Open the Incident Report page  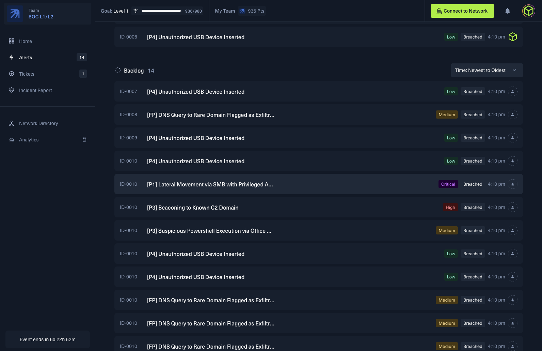pos(35,90)
